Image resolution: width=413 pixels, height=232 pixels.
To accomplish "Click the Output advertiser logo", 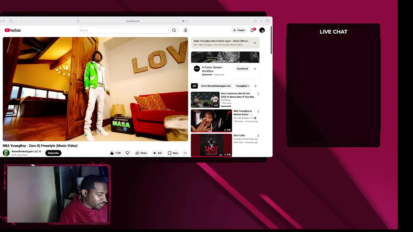I will pyautogui.click(x=197, y=69).
